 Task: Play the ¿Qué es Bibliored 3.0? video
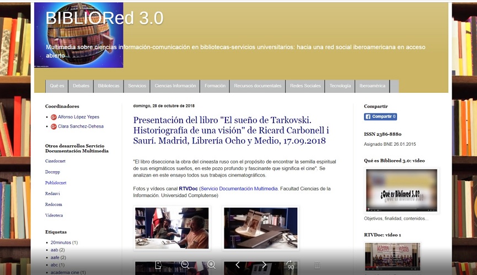(x=401, y=191)
